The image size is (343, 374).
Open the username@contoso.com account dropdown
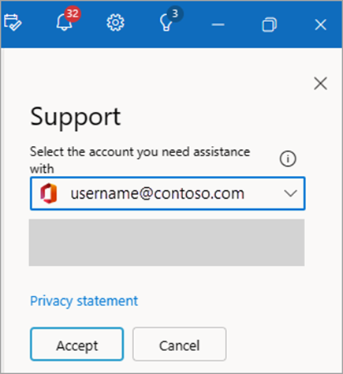168,193
